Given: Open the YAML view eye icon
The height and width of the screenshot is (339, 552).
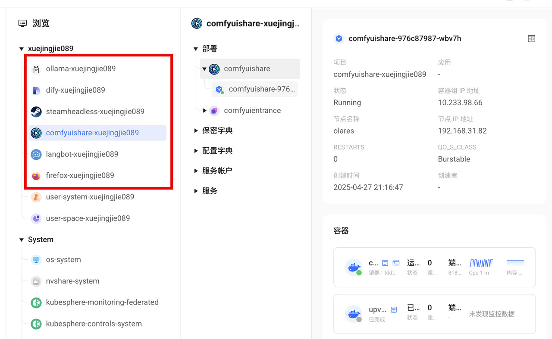Looking at the screenshot, I should (x=532, y=39).
